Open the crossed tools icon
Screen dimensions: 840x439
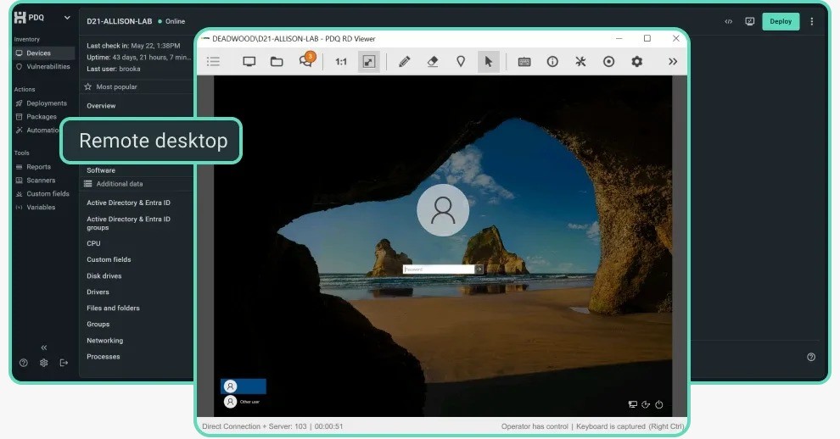[580, 62]
